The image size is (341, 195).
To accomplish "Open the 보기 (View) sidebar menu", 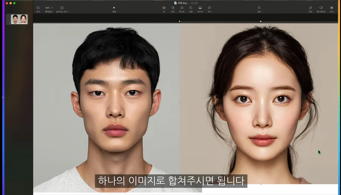I will tap(38, 9).
